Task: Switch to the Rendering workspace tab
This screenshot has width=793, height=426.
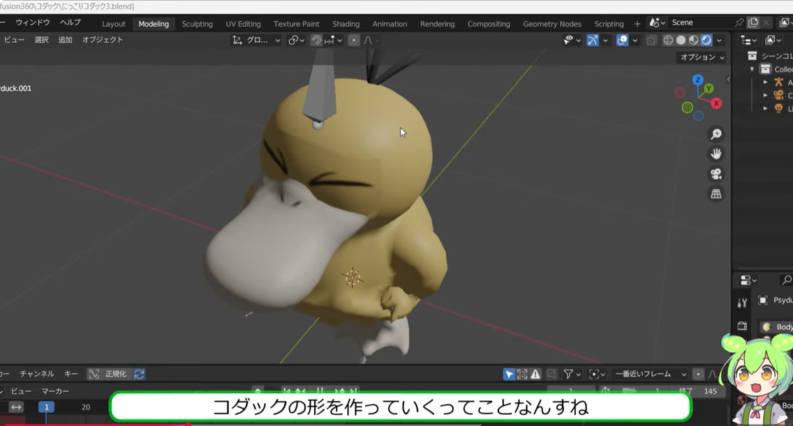Action: [437, 24]
